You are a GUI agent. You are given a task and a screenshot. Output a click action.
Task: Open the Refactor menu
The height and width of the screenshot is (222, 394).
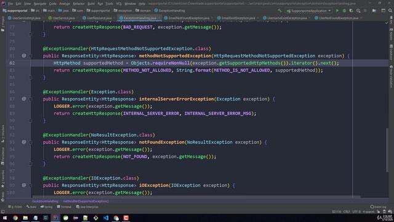[79, 4]
